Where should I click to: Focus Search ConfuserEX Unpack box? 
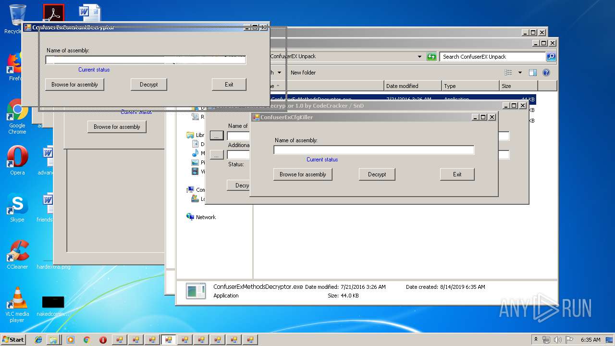pyautogui.click(x=493, y=57)
